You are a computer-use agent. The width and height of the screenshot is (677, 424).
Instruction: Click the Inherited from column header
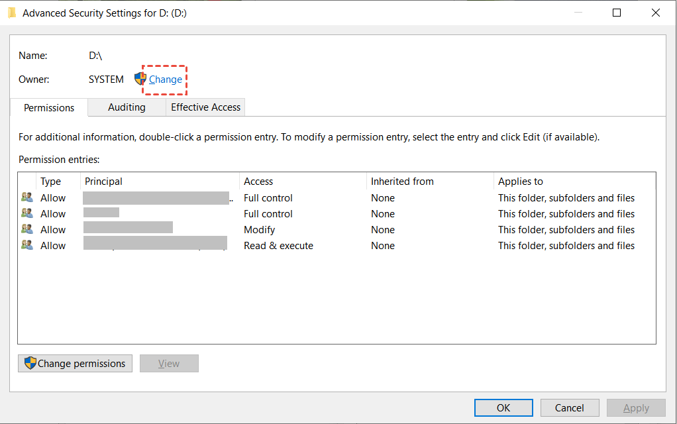pyautogui.click(x=402, y=182)
